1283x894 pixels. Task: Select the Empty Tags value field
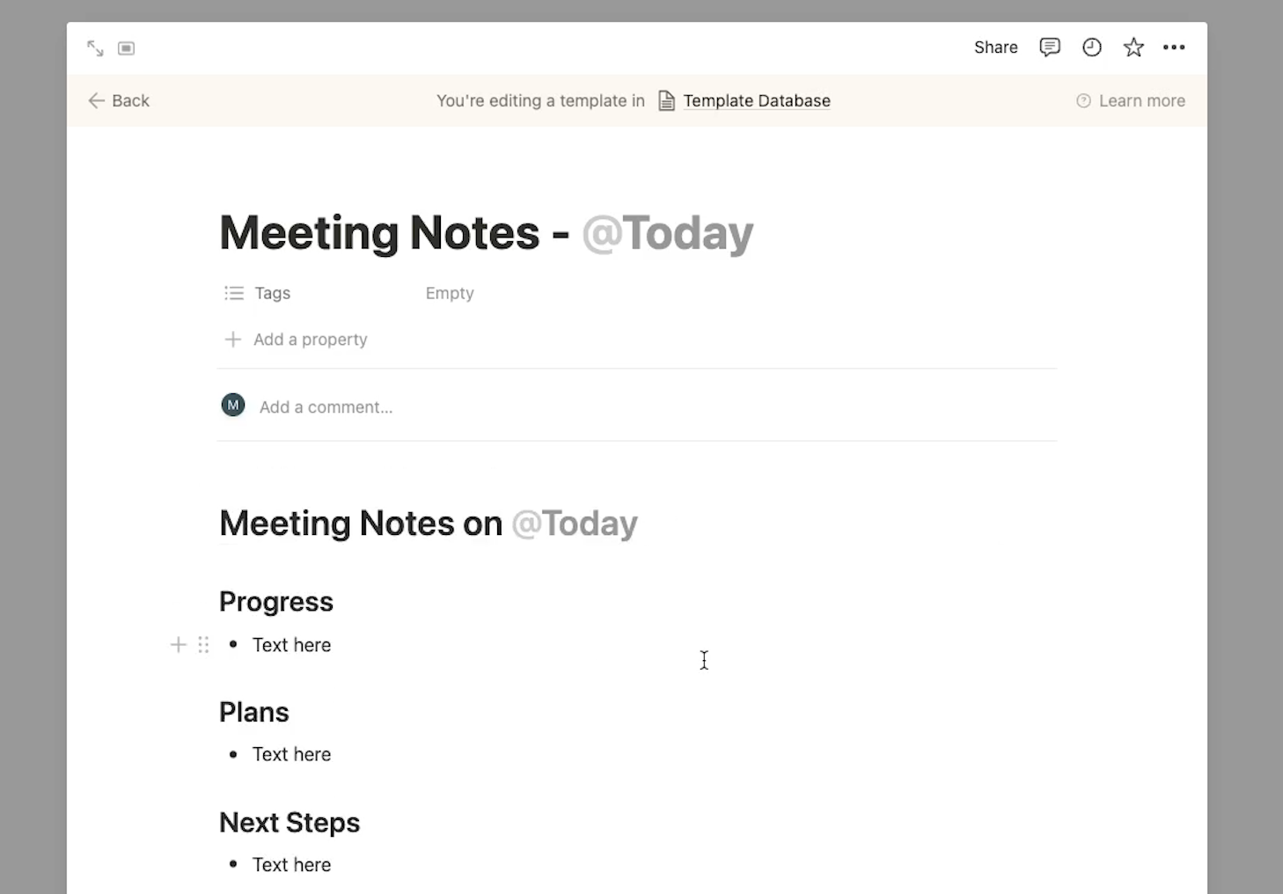click(450, 293)
